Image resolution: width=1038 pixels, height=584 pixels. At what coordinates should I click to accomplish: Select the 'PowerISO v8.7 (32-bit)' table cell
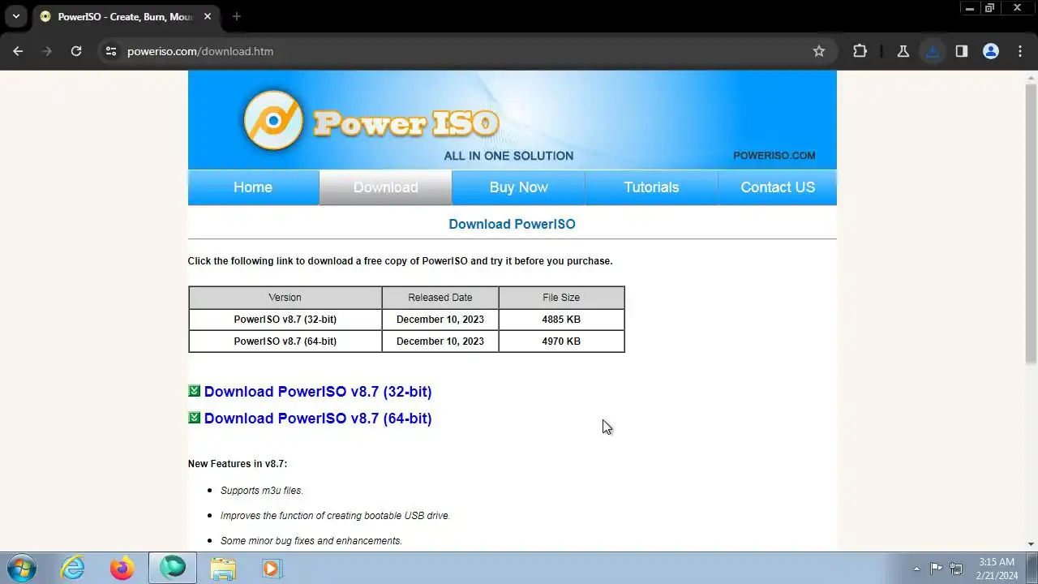click(285, 320)
